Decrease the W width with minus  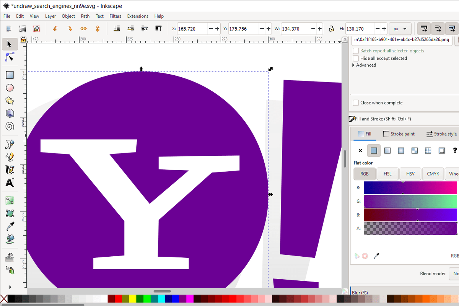(314, 29)
